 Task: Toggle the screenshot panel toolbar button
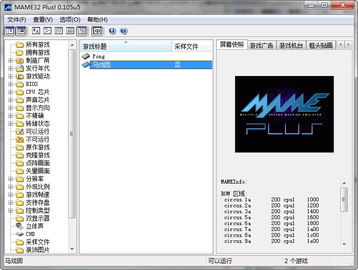click(21, 31)
